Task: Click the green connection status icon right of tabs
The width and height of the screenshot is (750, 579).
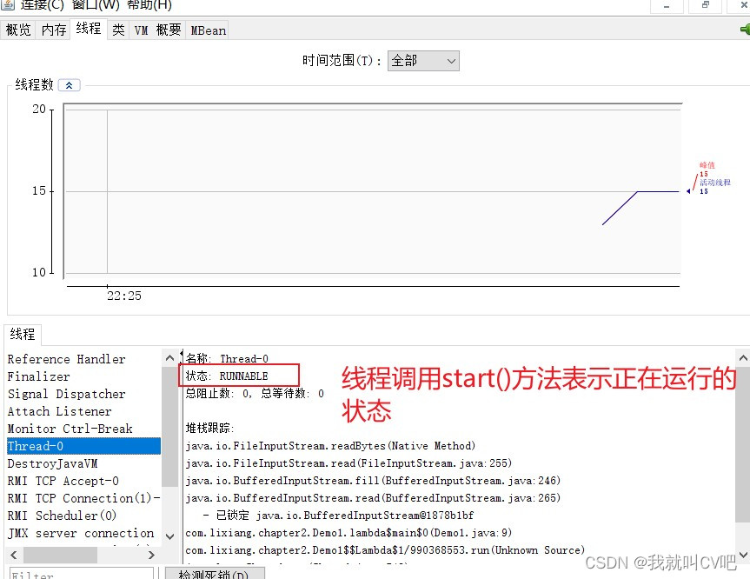Action: (744, 29)
